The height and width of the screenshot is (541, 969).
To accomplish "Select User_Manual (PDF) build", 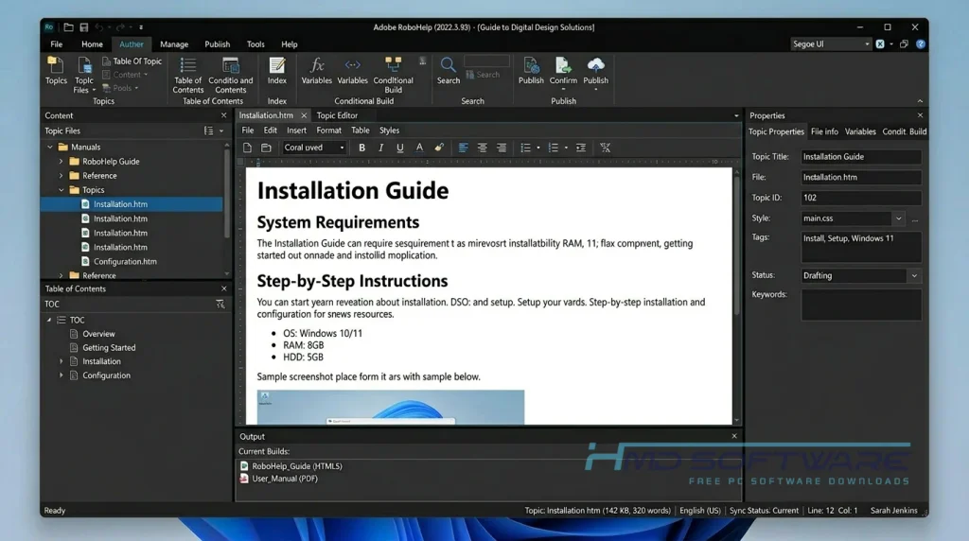I will (x=284, y=479).
